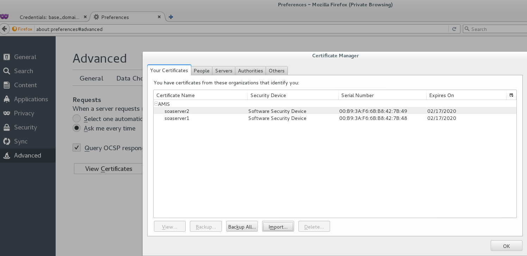Image resolution: width=527 pixels, height=256 pixels.
Task: Uncheck the Query OCSP responder checkbox
Action: tap(76, 147)
